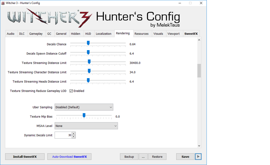Open the Uber Sampling dropdown
This screenshot has width=270, height=165.
(x=84, y=107)
